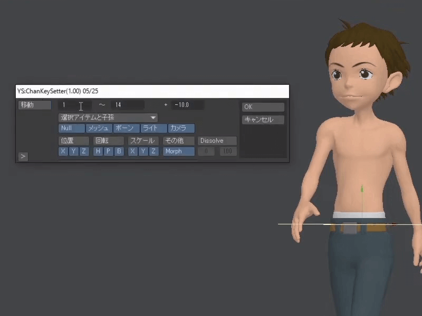Toggle the ライト item type button

click(x=154, y=128)
